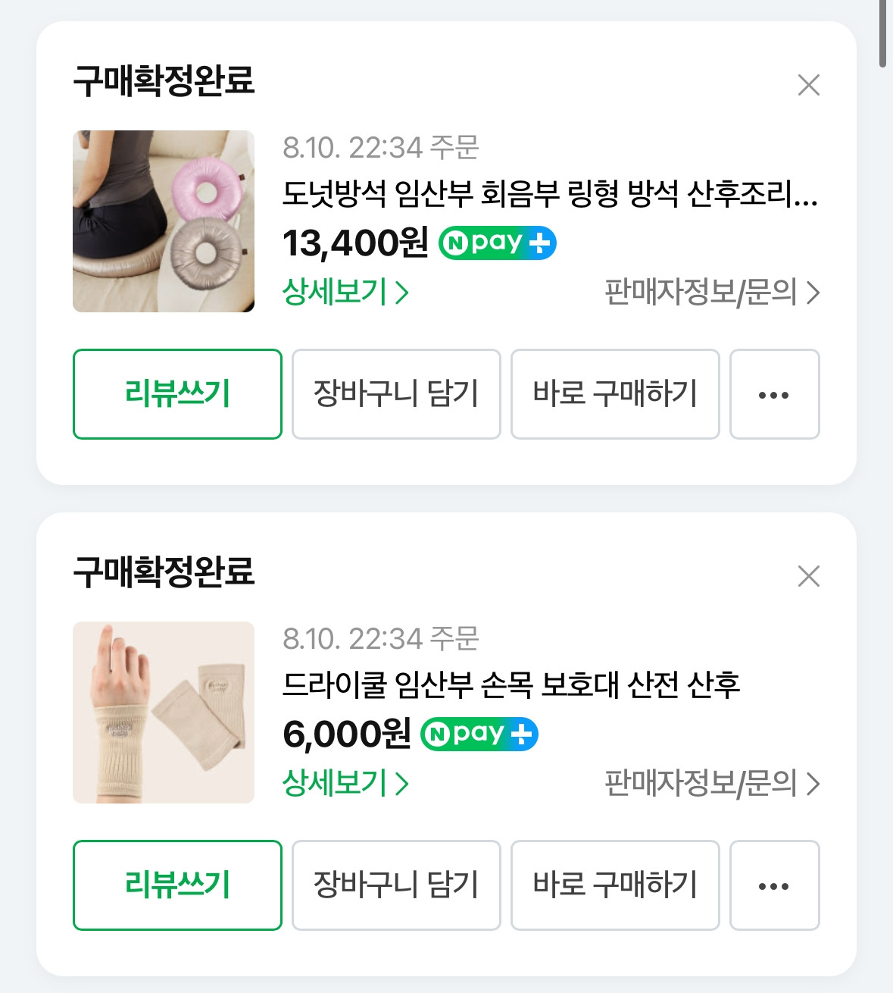Tap the Npay plus badge beside 6,000원
The height and width of the screenshot is (993, 893).
click(479, 735)
